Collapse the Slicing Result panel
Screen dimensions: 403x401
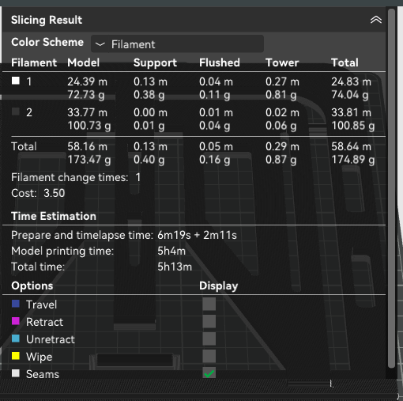click(x=376, y=20)
